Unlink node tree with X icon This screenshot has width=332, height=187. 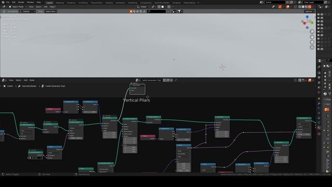[171, 80]
